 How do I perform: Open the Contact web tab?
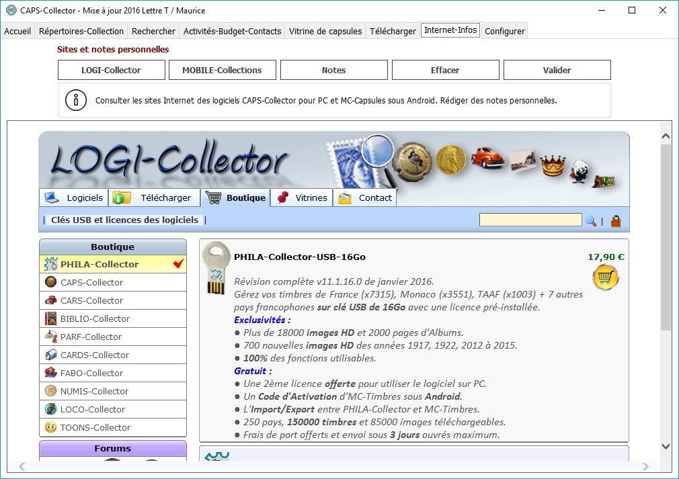pyautogui.click(x=364, y=198)
